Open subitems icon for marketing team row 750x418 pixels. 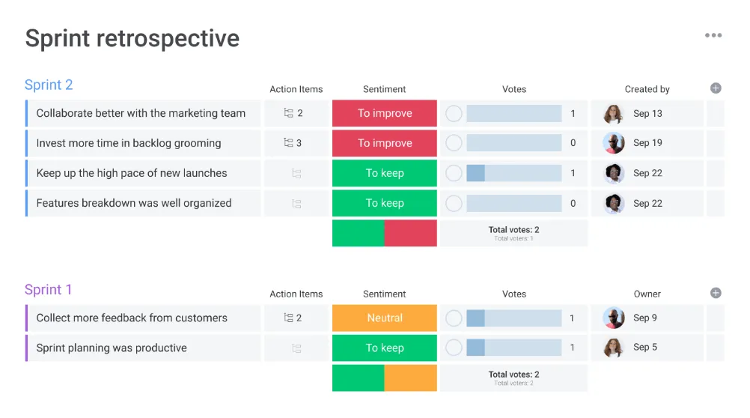(288, 113)
